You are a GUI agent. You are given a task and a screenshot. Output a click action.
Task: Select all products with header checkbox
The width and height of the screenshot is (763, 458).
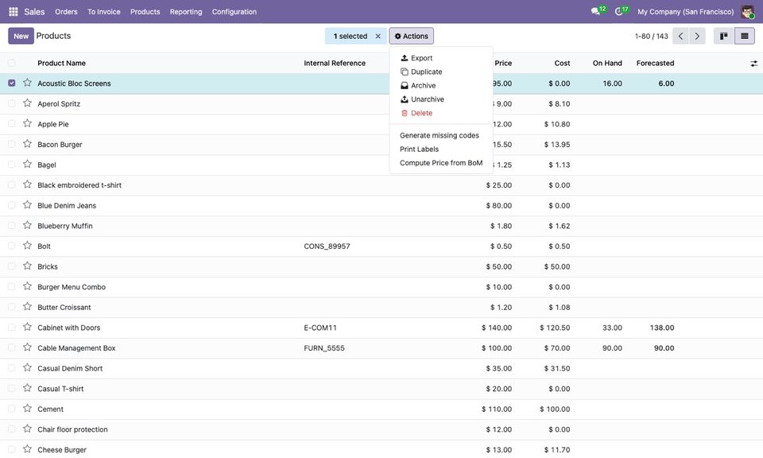coord(12,63)
